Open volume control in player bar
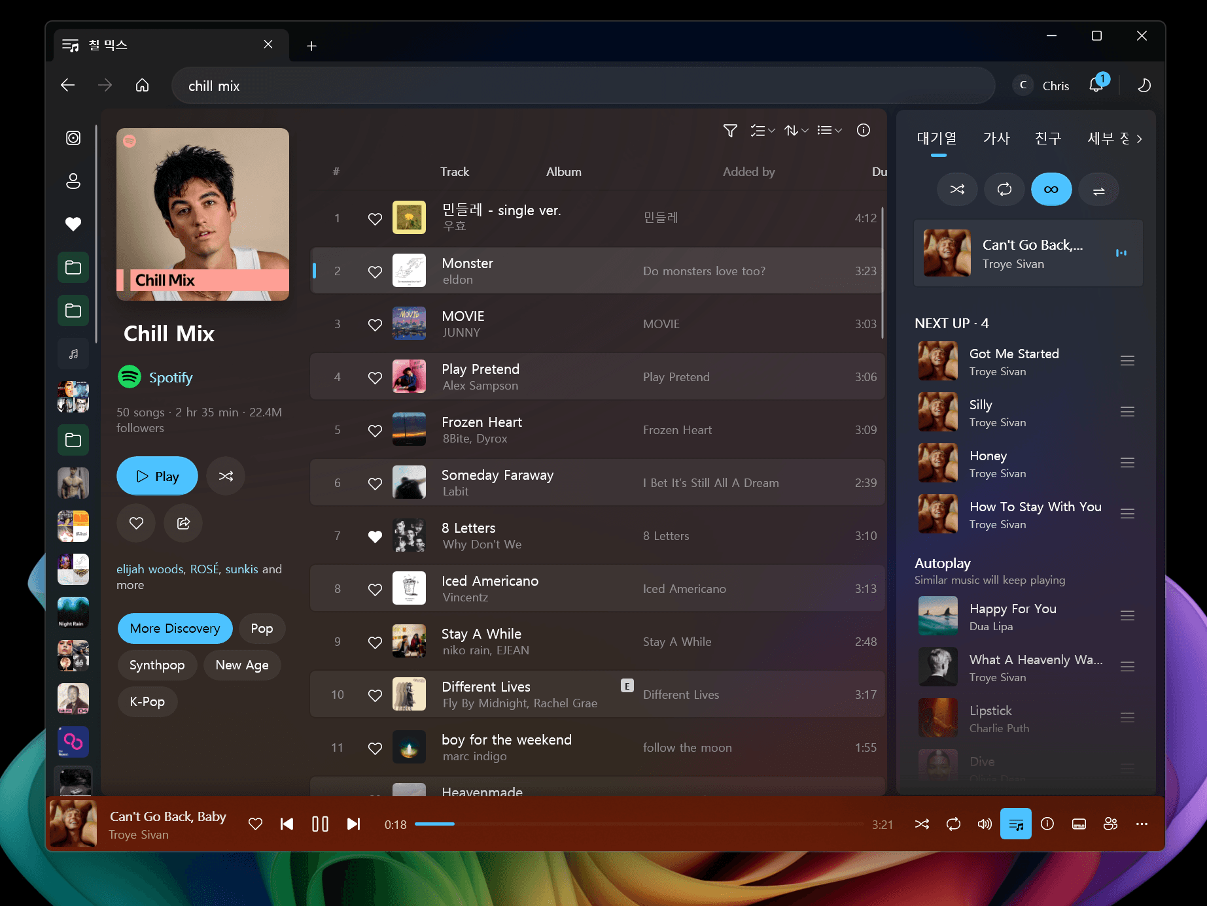The width and height of the screenshot is (1207, 906). 985,824
